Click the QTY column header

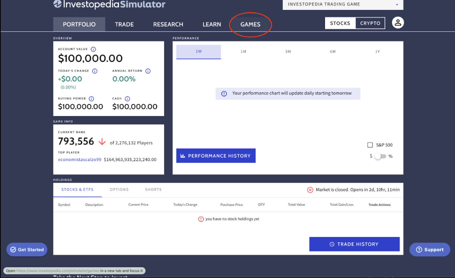pyautogui.click(x=261, y=205)
